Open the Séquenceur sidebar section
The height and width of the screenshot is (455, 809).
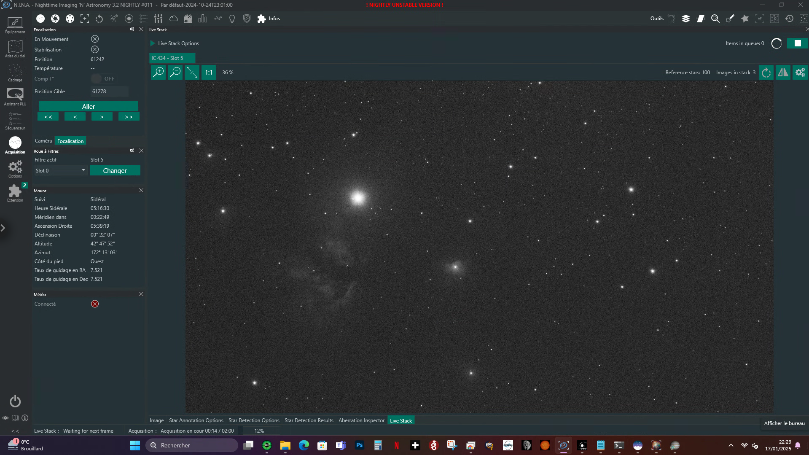click(x=15, y=121)
